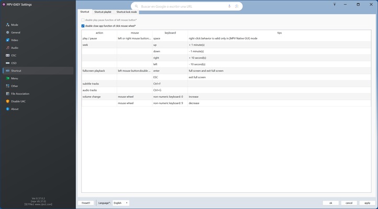Click mouse wheel cell in volume change row
The image size is (378, 209).
(135, 97)
